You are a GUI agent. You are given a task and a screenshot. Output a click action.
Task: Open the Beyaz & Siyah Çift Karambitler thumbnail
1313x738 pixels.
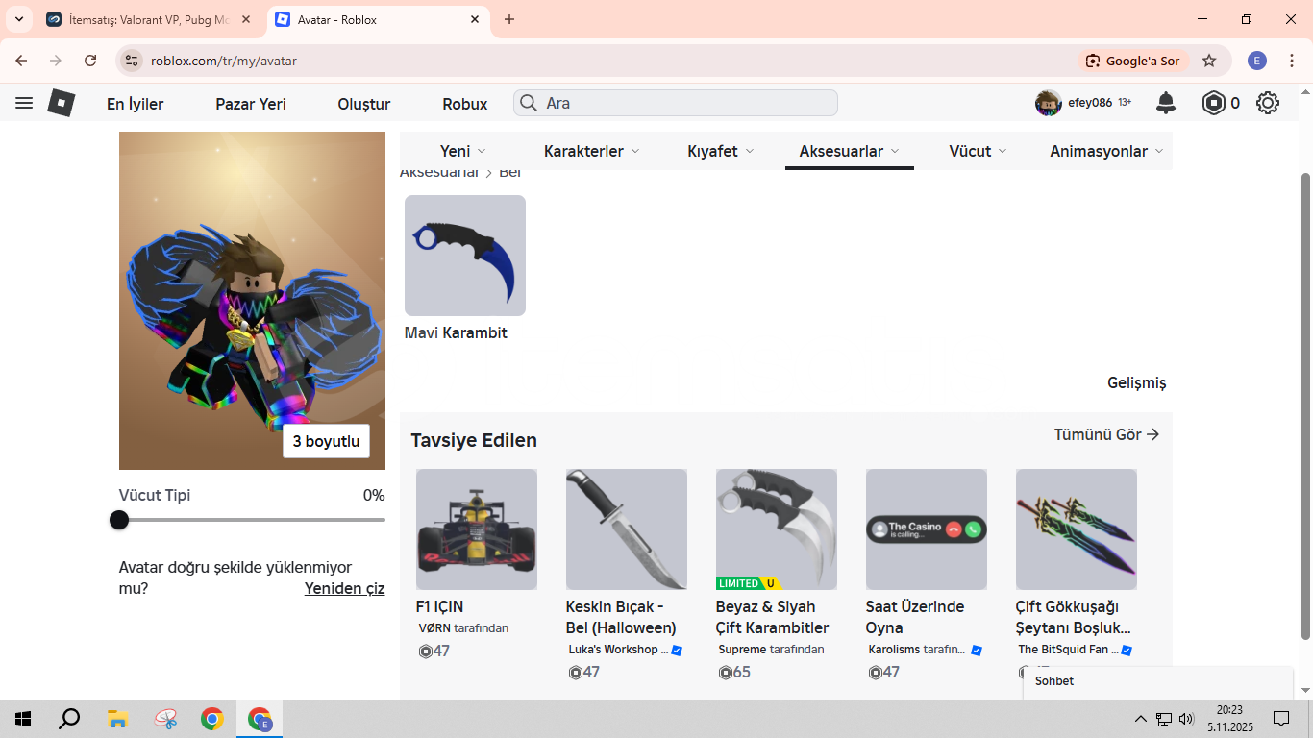pyautogui.click(x=777, y=529)
